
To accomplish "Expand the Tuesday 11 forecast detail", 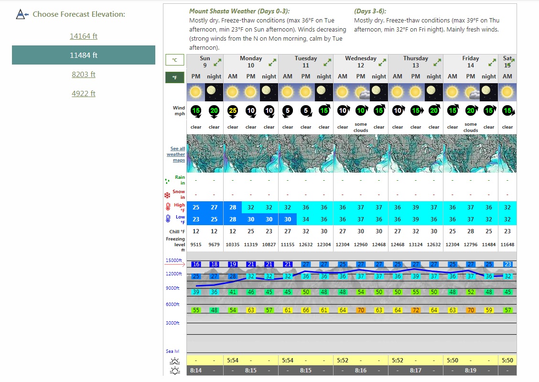I will pyautogui.click(x=327, y=63).
